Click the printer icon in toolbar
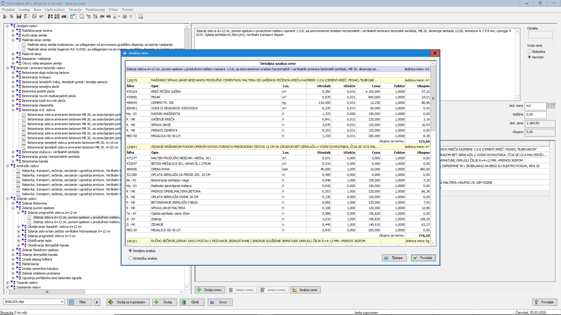561x315 pixels. coord(125,17)
